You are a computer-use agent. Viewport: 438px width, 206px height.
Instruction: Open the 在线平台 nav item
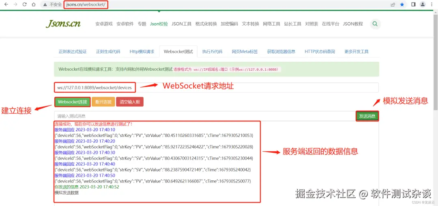click(x=331, y=24)
